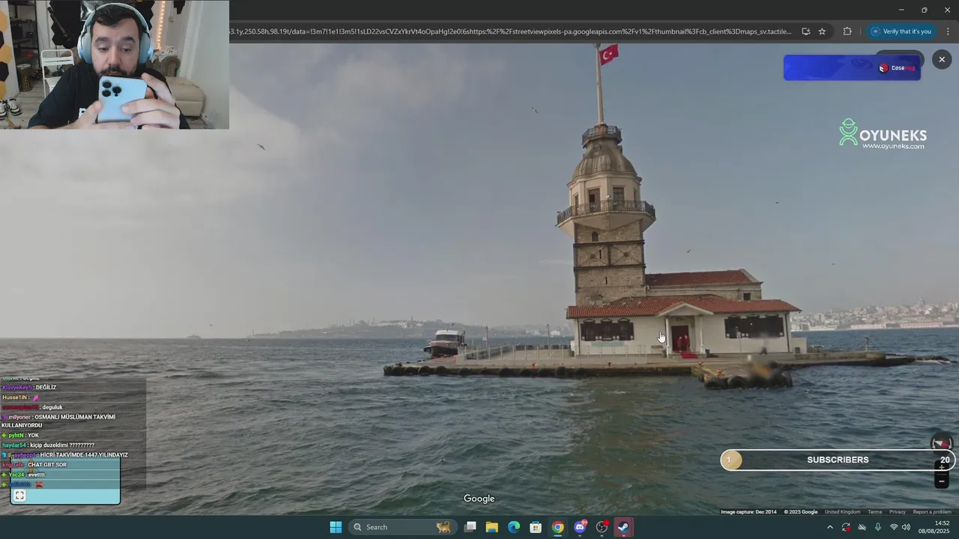Expand the hidden system tray icons chevron
This screenshot has width=959, height=539.
tap(829, 527)
